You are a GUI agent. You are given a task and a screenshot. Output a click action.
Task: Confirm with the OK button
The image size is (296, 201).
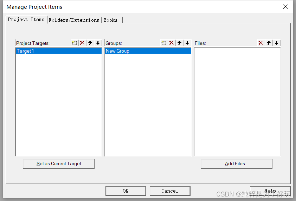click(x=126, y=191)
